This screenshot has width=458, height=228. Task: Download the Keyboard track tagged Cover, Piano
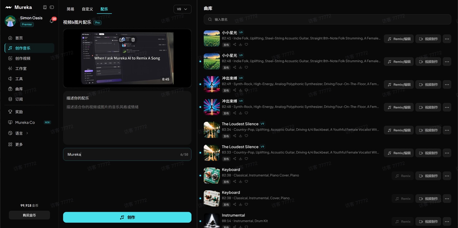click(x=241, y=204)
